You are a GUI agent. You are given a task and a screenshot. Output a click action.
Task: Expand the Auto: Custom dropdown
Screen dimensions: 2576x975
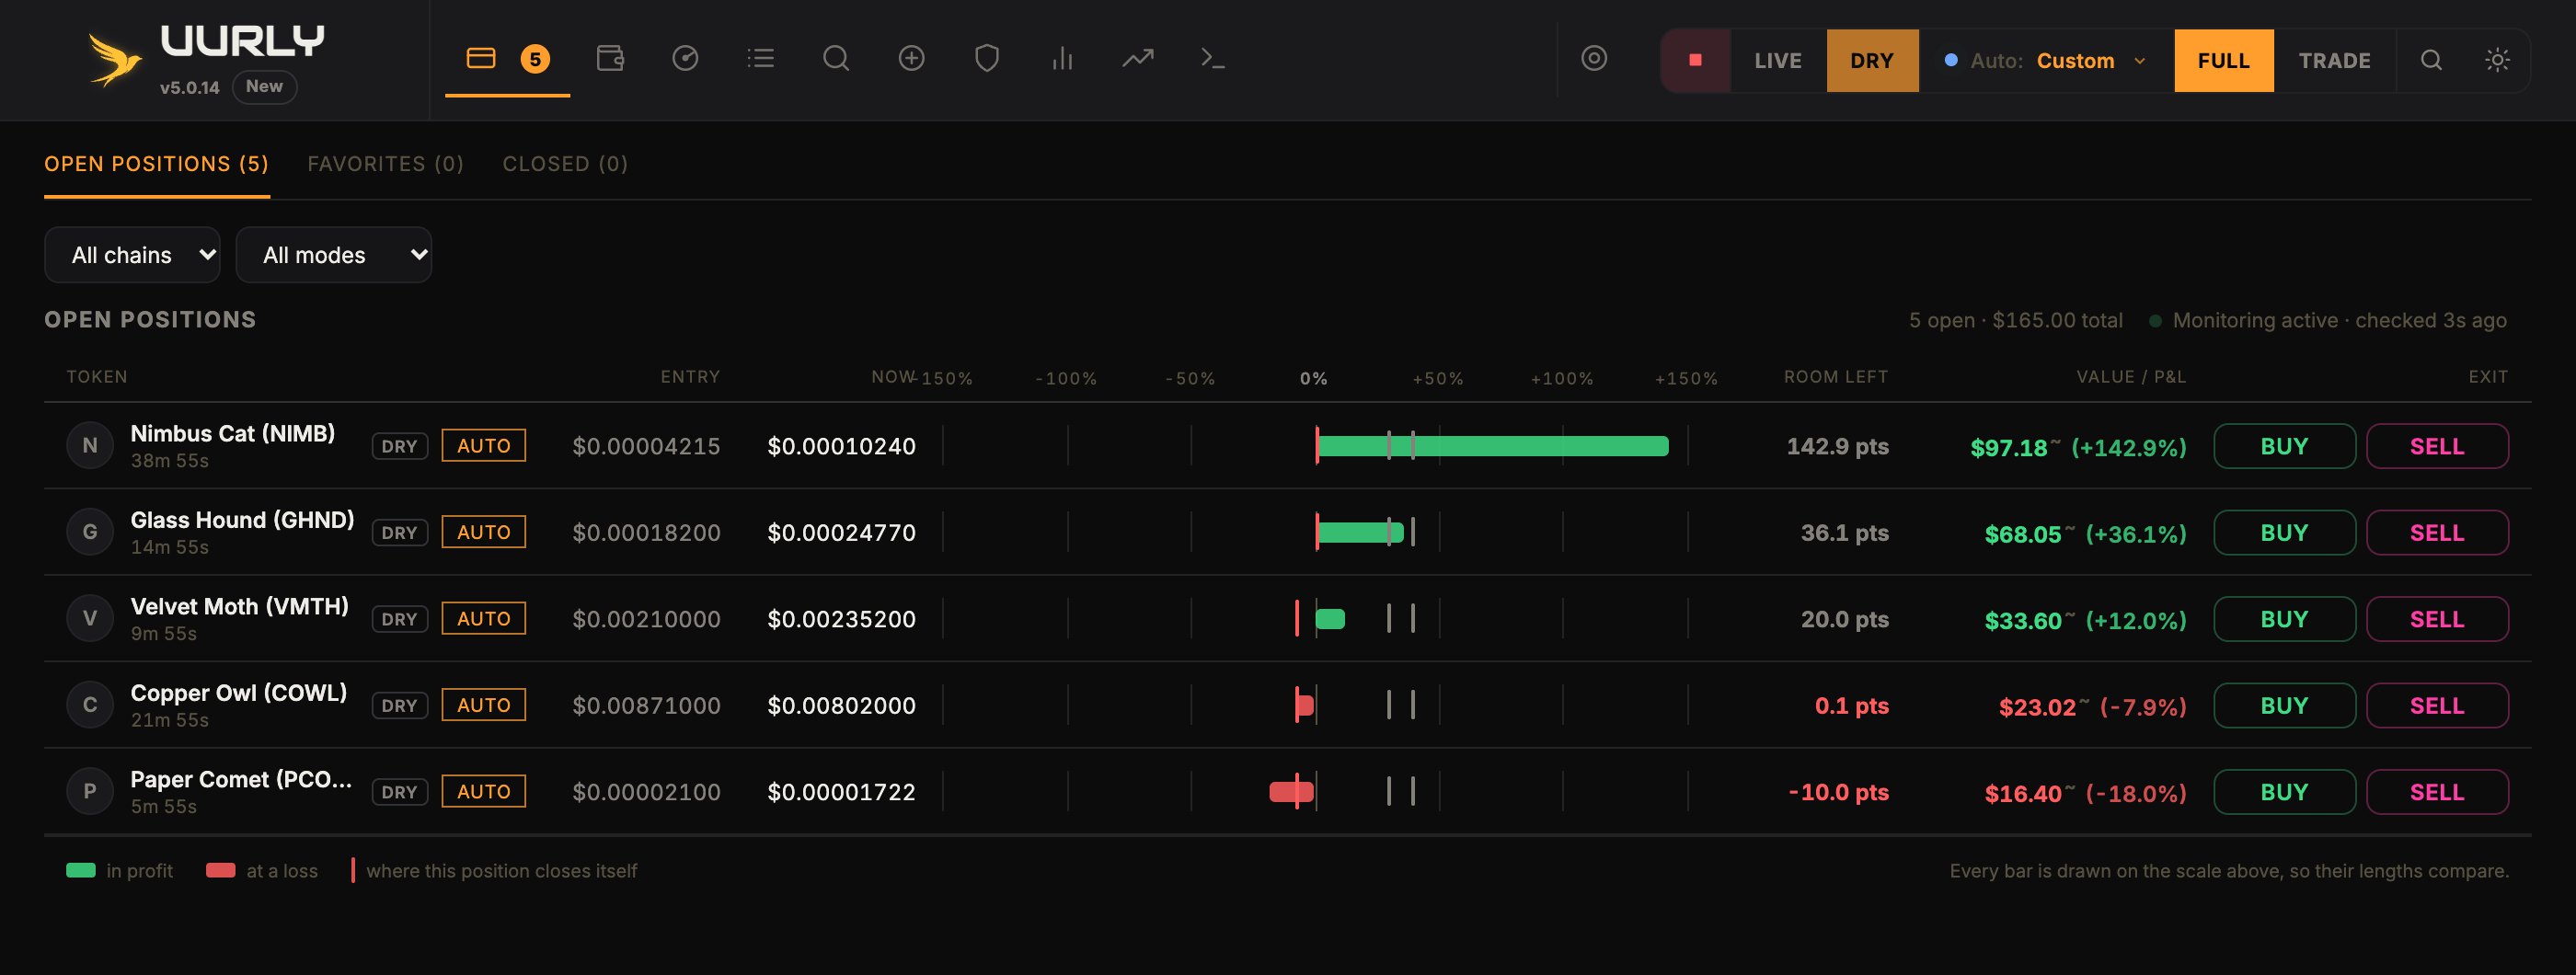point(2046,61)
